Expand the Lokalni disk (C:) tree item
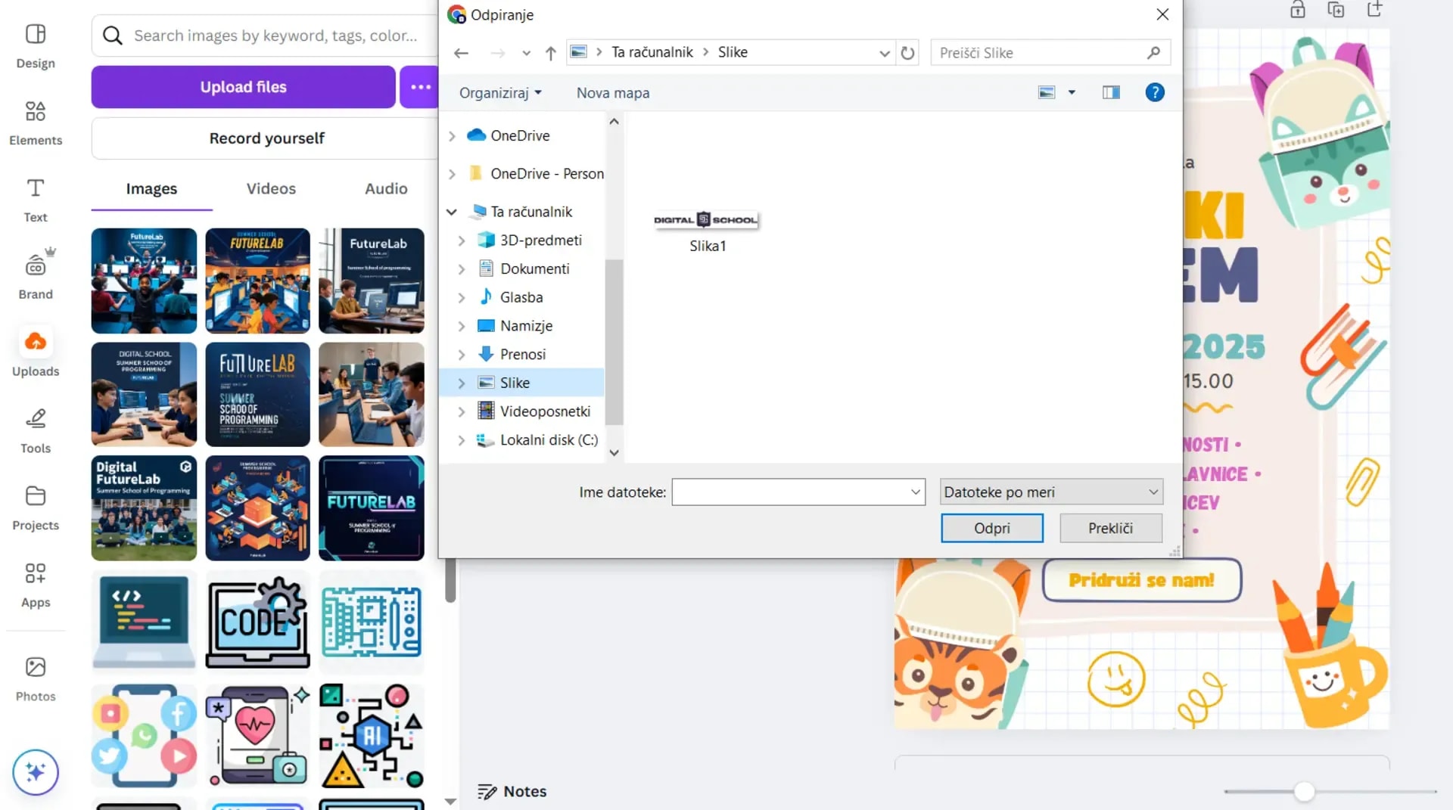Image resolution: width=1453 pixels, height=810 pixels. (x=462, y=440)
